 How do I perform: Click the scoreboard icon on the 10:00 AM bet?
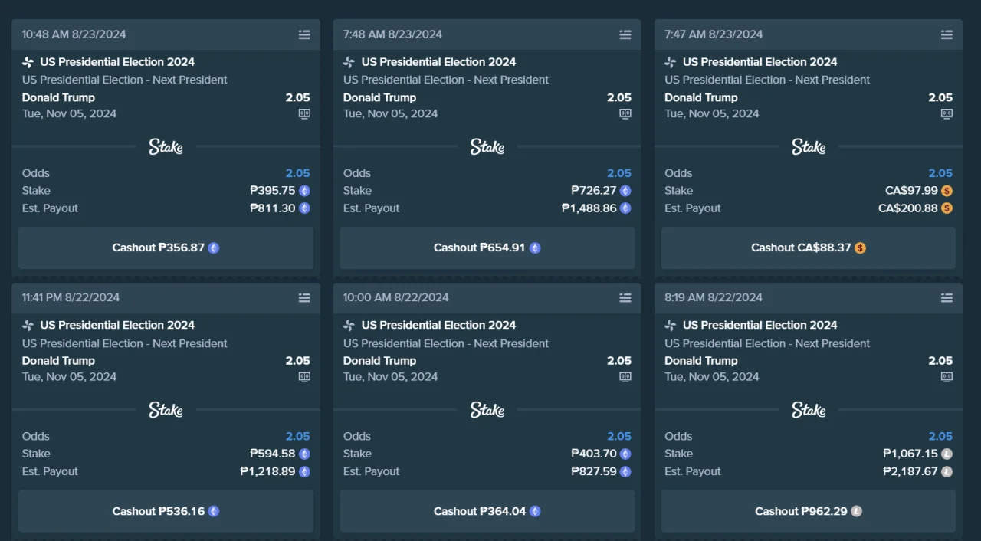[x=625, y=376]
